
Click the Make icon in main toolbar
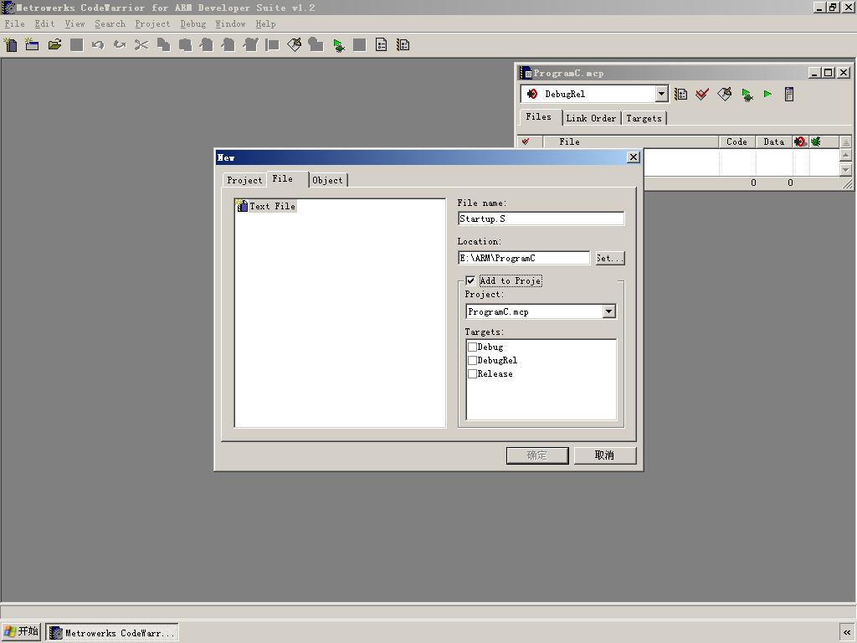[x=294, y=45]
